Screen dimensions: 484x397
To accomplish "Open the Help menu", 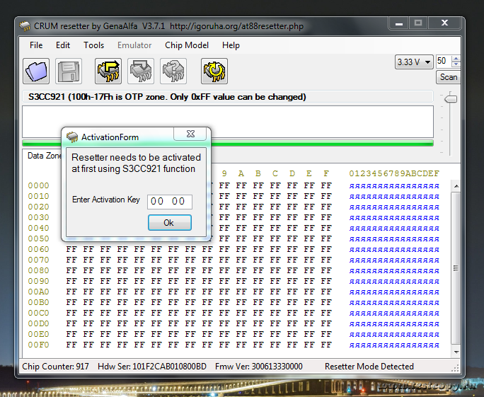I will pos(231,45).
